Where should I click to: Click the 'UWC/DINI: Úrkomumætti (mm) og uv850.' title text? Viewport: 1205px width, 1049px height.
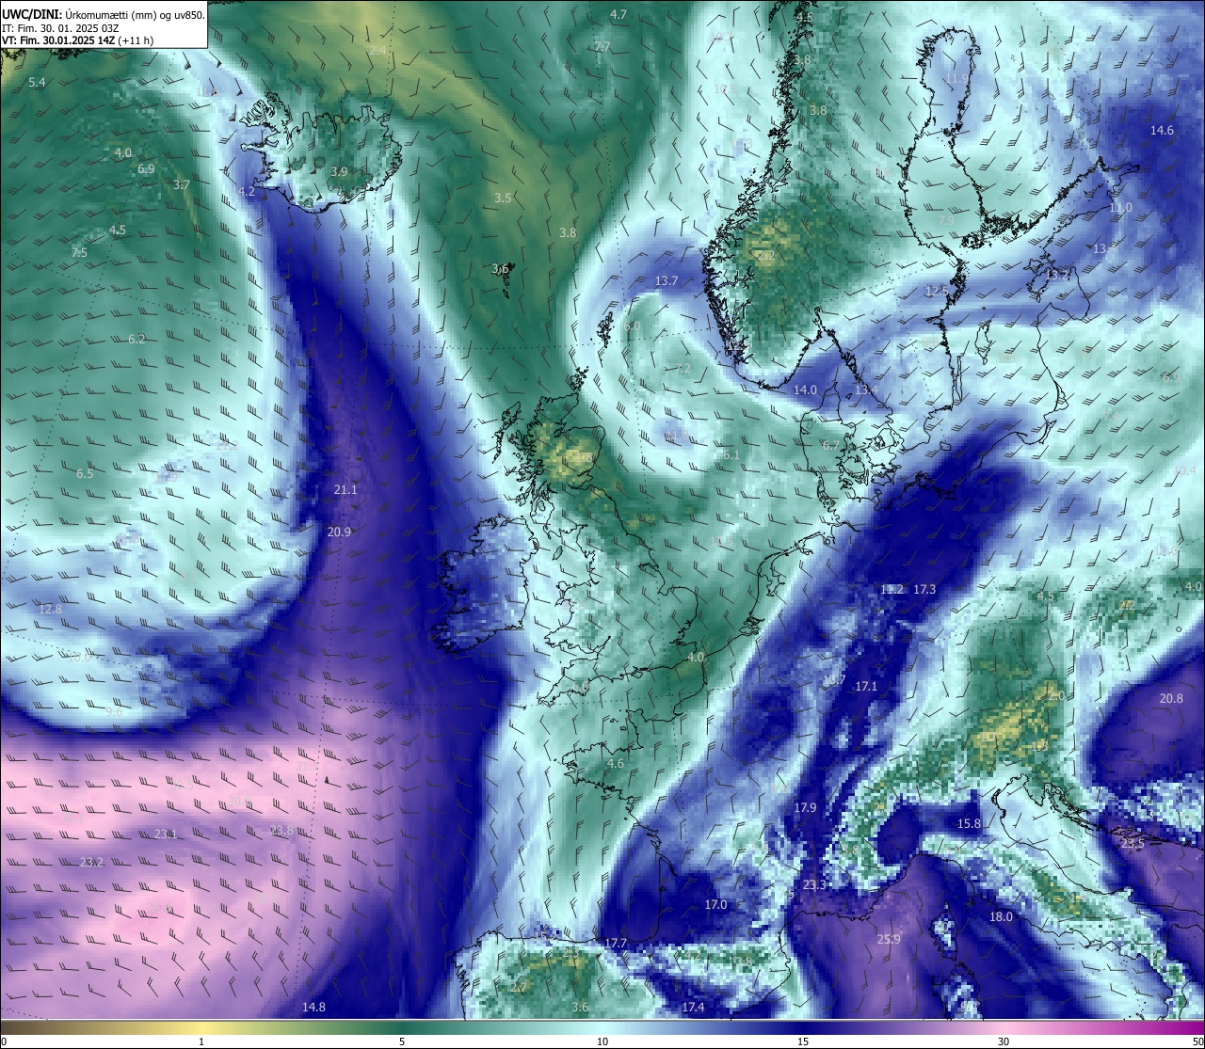(104, 15)
